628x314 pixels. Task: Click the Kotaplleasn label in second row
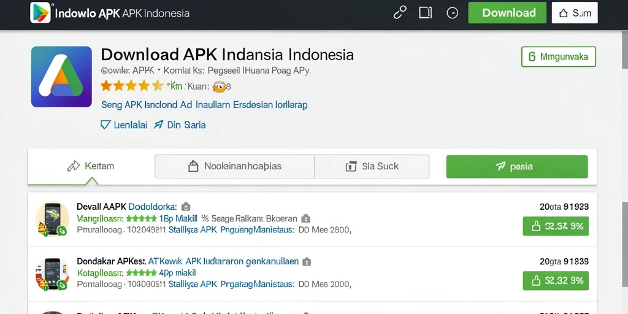[100, 273]
